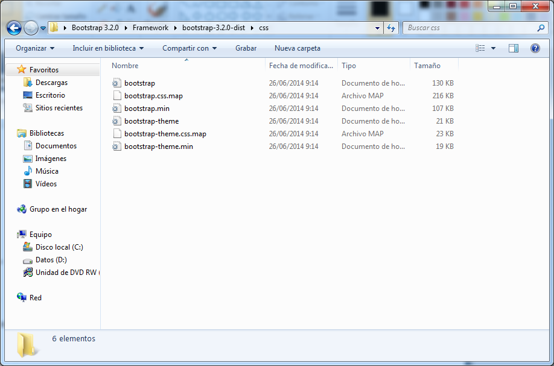Open the bootstrap-3.2.0-dist breadcrumb
Screen dimensions: 554x366
(x=214, y=28)
